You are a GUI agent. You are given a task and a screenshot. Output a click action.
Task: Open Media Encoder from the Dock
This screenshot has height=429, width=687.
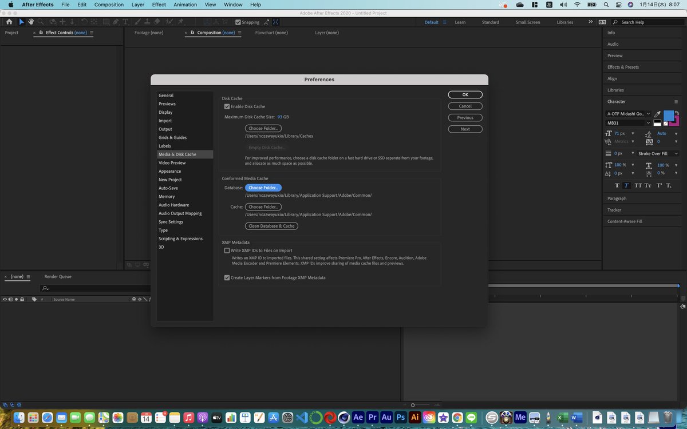tap(520, 417)
